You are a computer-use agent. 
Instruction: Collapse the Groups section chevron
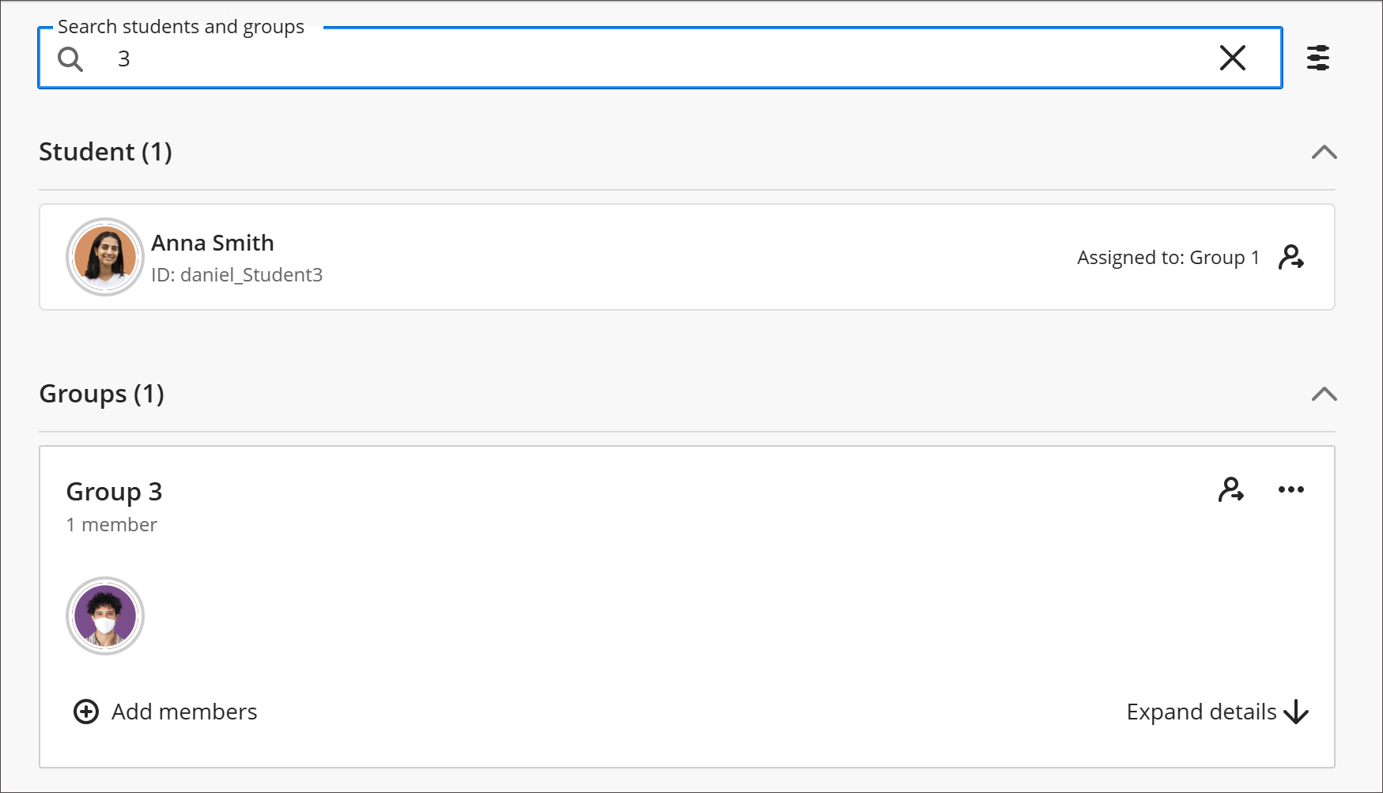(1324, 394)
